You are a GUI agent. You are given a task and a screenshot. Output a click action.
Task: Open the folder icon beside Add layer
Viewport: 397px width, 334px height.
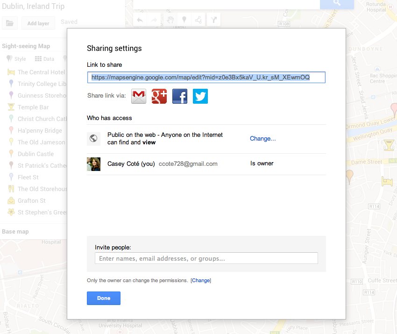(10, 22)
